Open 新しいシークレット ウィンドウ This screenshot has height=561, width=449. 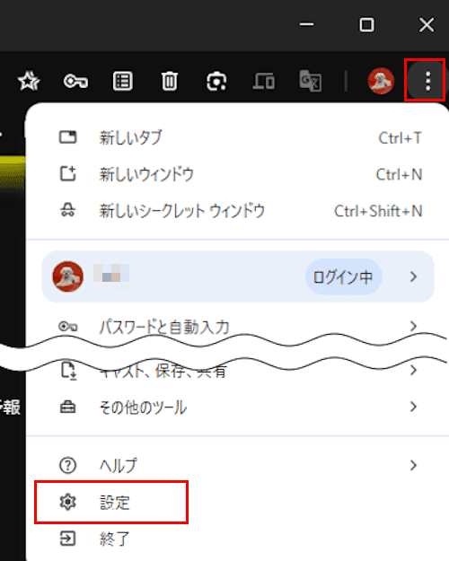[x=237, y=211]
